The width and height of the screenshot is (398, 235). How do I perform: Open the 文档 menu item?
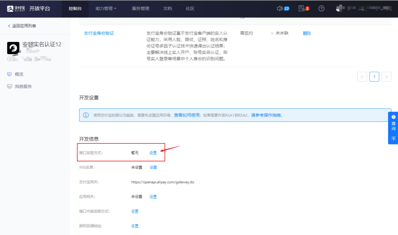tap(167, 9)
